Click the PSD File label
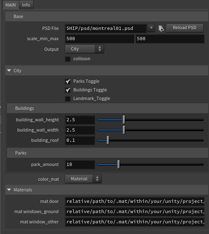 (50, 28)
